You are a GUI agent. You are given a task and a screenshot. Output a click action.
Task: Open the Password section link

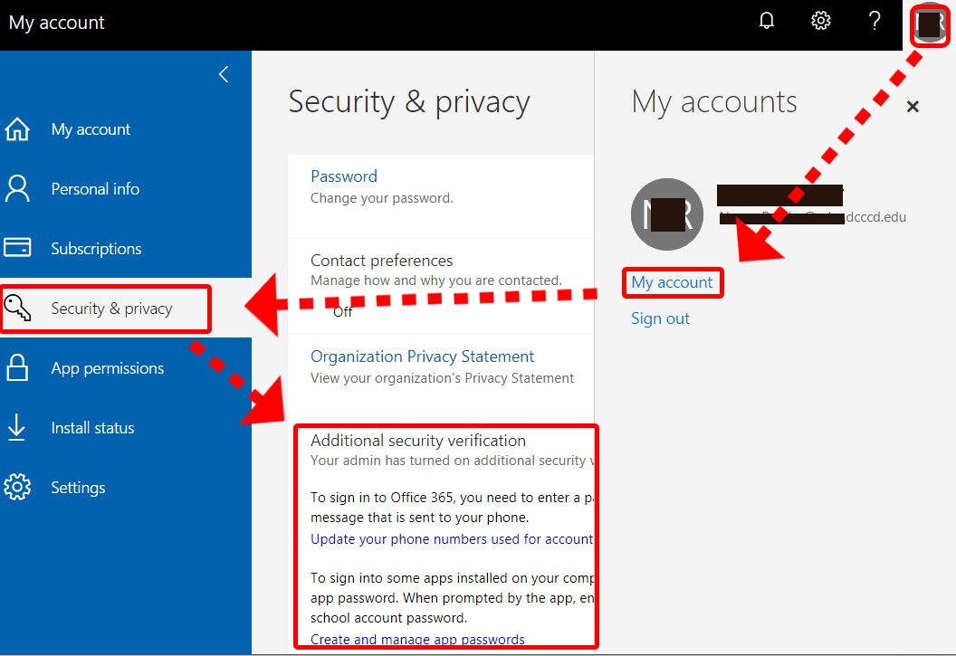pos(343,176)
